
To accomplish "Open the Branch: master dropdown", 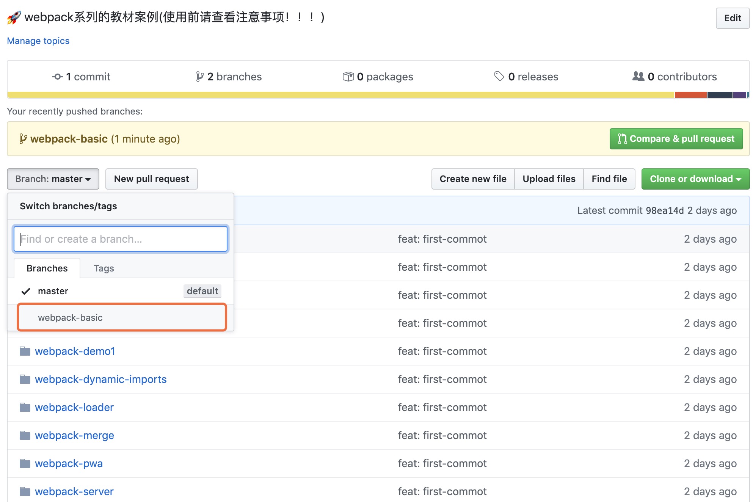I will point(53,179).
